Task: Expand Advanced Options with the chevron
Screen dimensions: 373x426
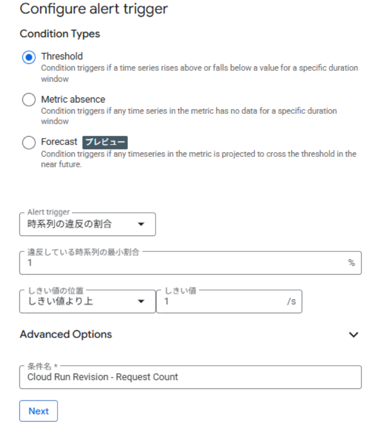Action: [353, 335]
